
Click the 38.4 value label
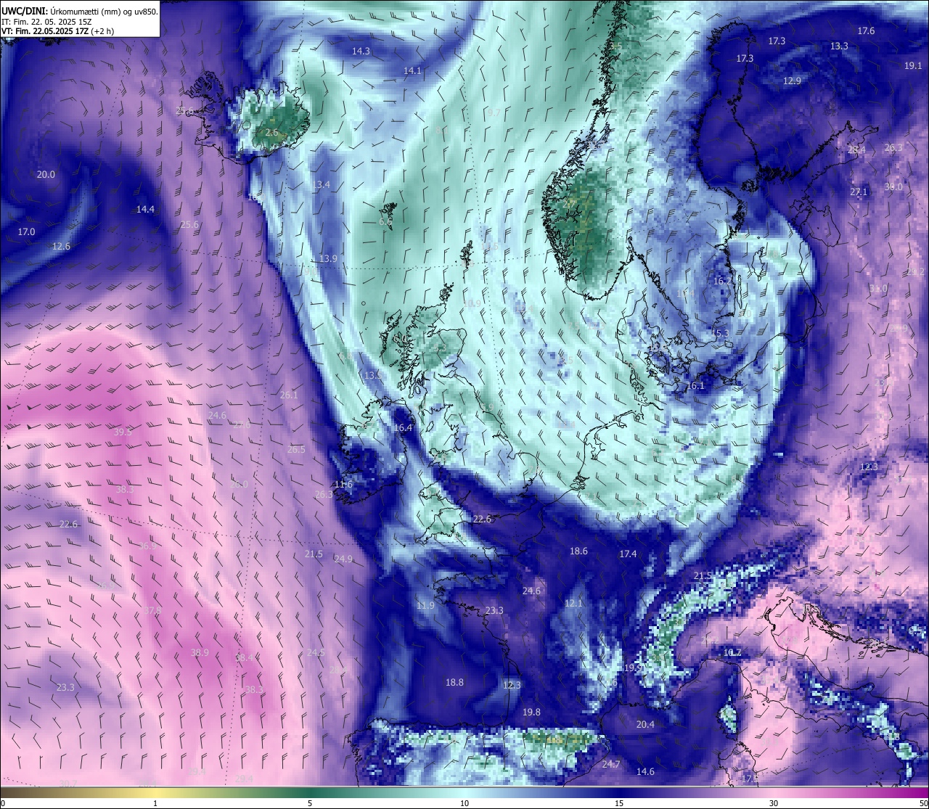[x=245, y=658]
